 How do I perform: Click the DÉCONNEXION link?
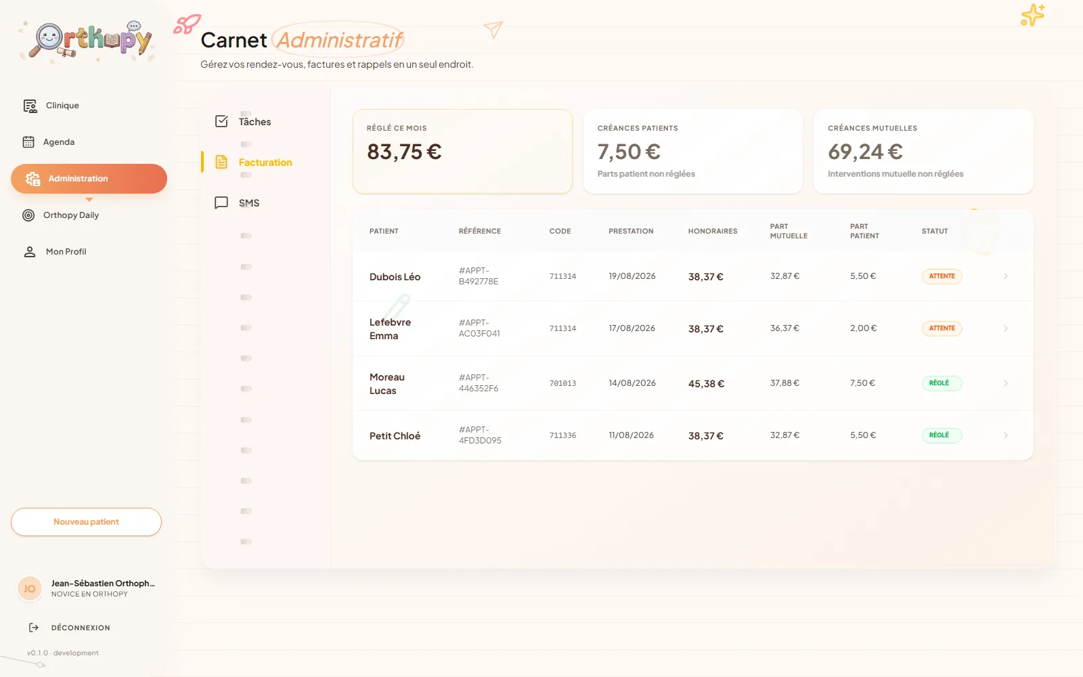click(81, 628)
